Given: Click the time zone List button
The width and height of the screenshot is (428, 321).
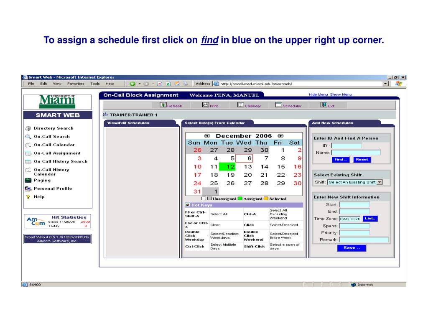Looking at the screenshot, I should coord(370,218).
